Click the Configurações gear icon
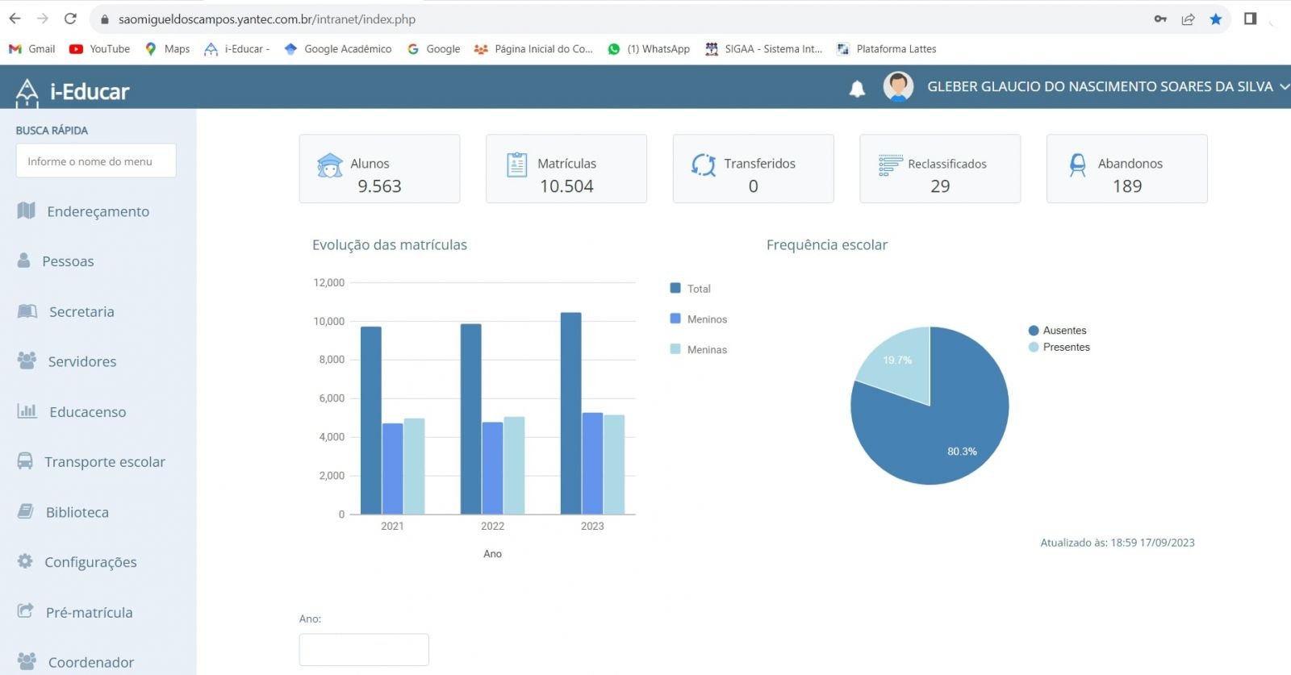 [25, 561]
